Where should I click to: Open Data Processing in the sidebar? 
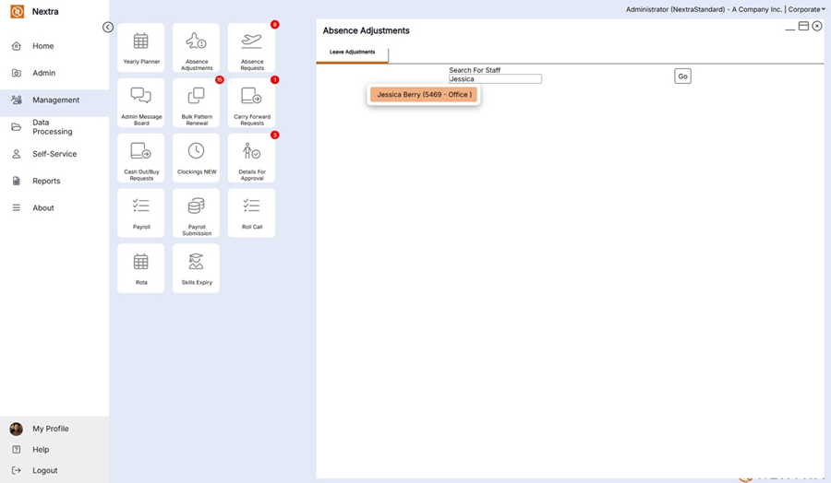(54, 127)
